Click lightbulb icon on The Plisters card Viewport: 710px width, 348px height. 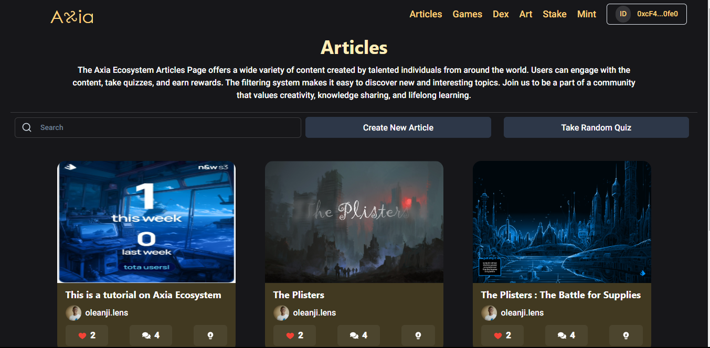[x=418, y=335]
